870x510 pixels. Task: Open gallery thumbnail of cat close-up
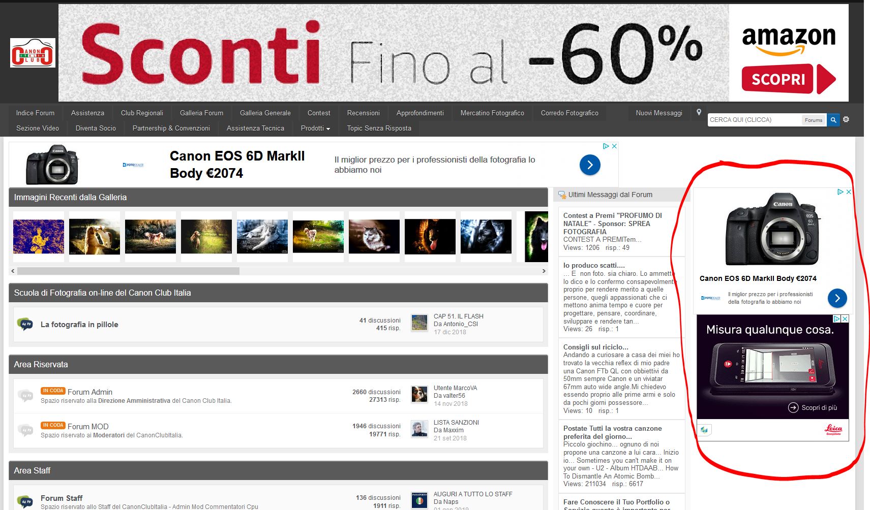coord(374,237)
